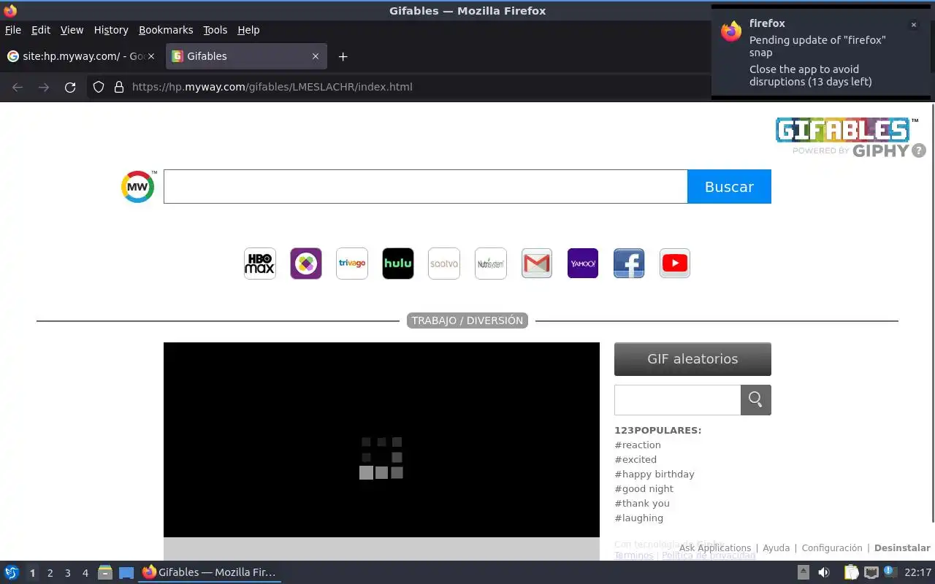
Task: Go back to the previous page
Action: pyautogui.click(x=18, y=87)
